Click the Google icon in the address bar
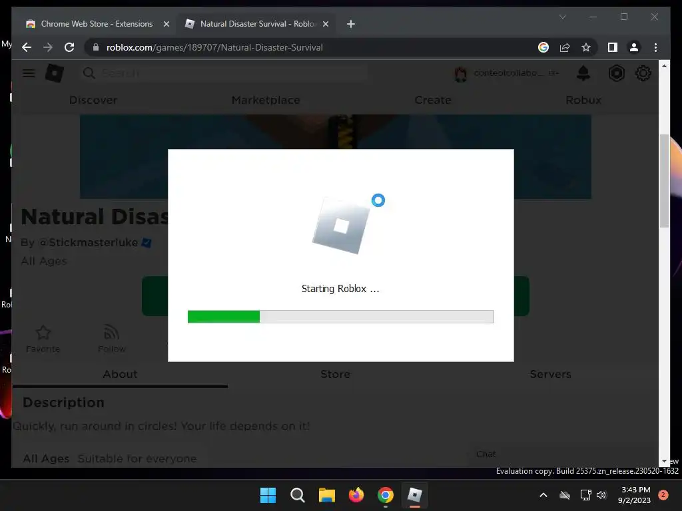Viewport: 682px width, 511px height. [543, 47]
